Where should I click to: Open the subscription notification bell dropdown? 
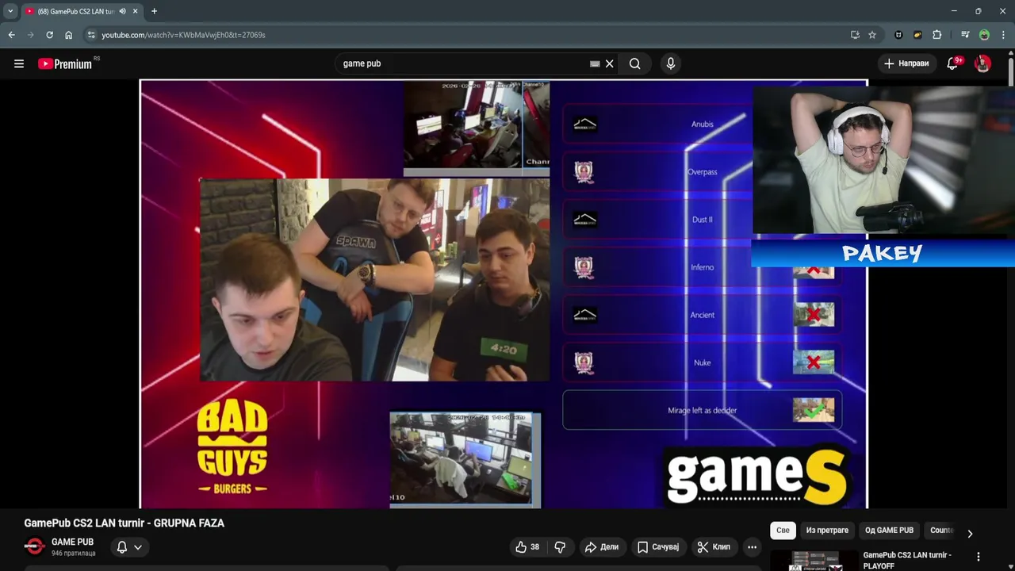(x=129, y=547)
